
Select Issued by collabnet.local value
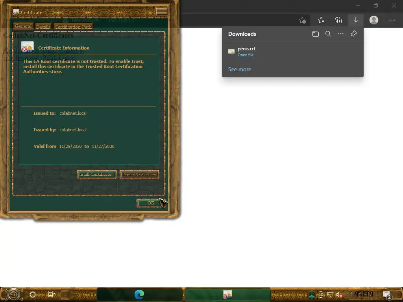(73, 130)
